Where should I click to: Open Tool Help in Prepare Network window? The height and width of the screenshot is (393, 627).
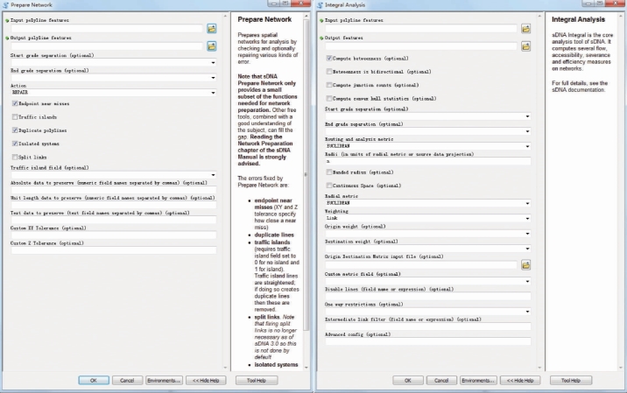257,380
